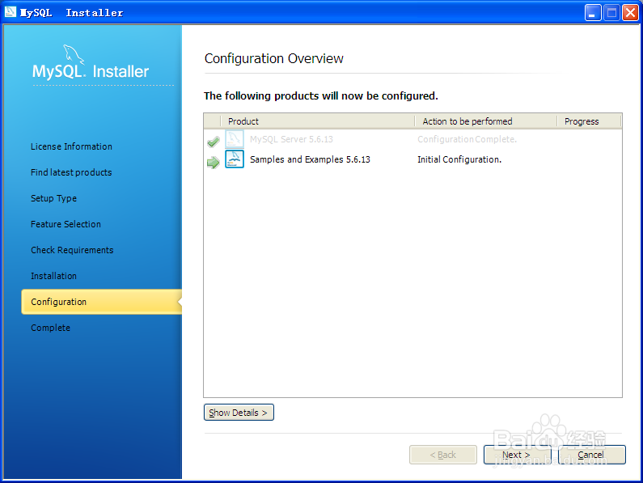Select Find latest products step
The image size is (643, 483).
pyautogui.click(x=71, y=172)
